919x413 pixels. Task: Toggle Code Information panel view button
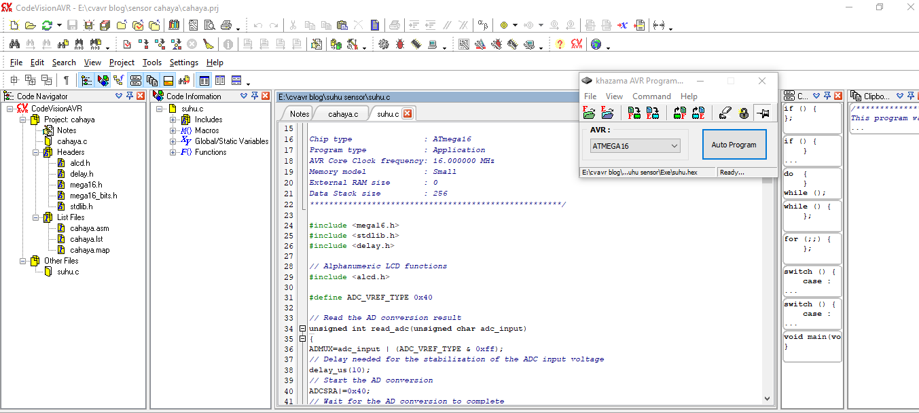[103, 80]
